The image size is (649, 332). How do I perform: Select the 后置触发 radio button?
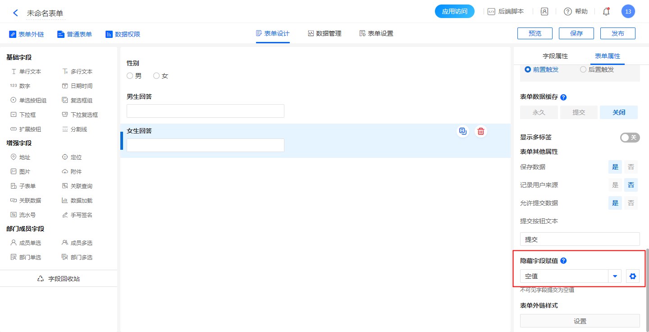click(x=583, y=69)
